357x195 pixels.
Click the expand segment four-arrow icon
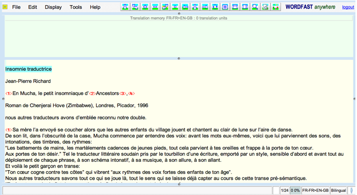click(x=145, y=7)
